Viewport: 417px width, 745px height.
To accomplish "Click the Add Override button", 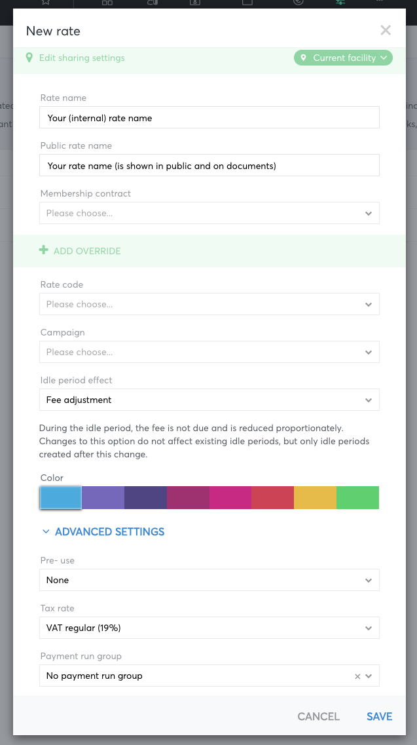I will [80, 251].
